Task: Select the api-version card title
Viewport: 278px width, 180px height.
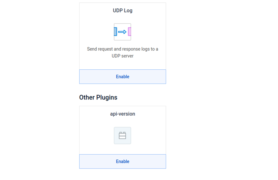Action: pyautogui.click(x=122, y=114)
